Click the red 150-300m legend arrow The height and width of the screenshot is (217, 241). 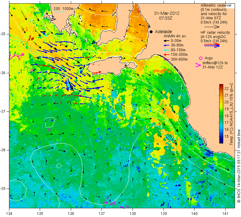point(167,55)
